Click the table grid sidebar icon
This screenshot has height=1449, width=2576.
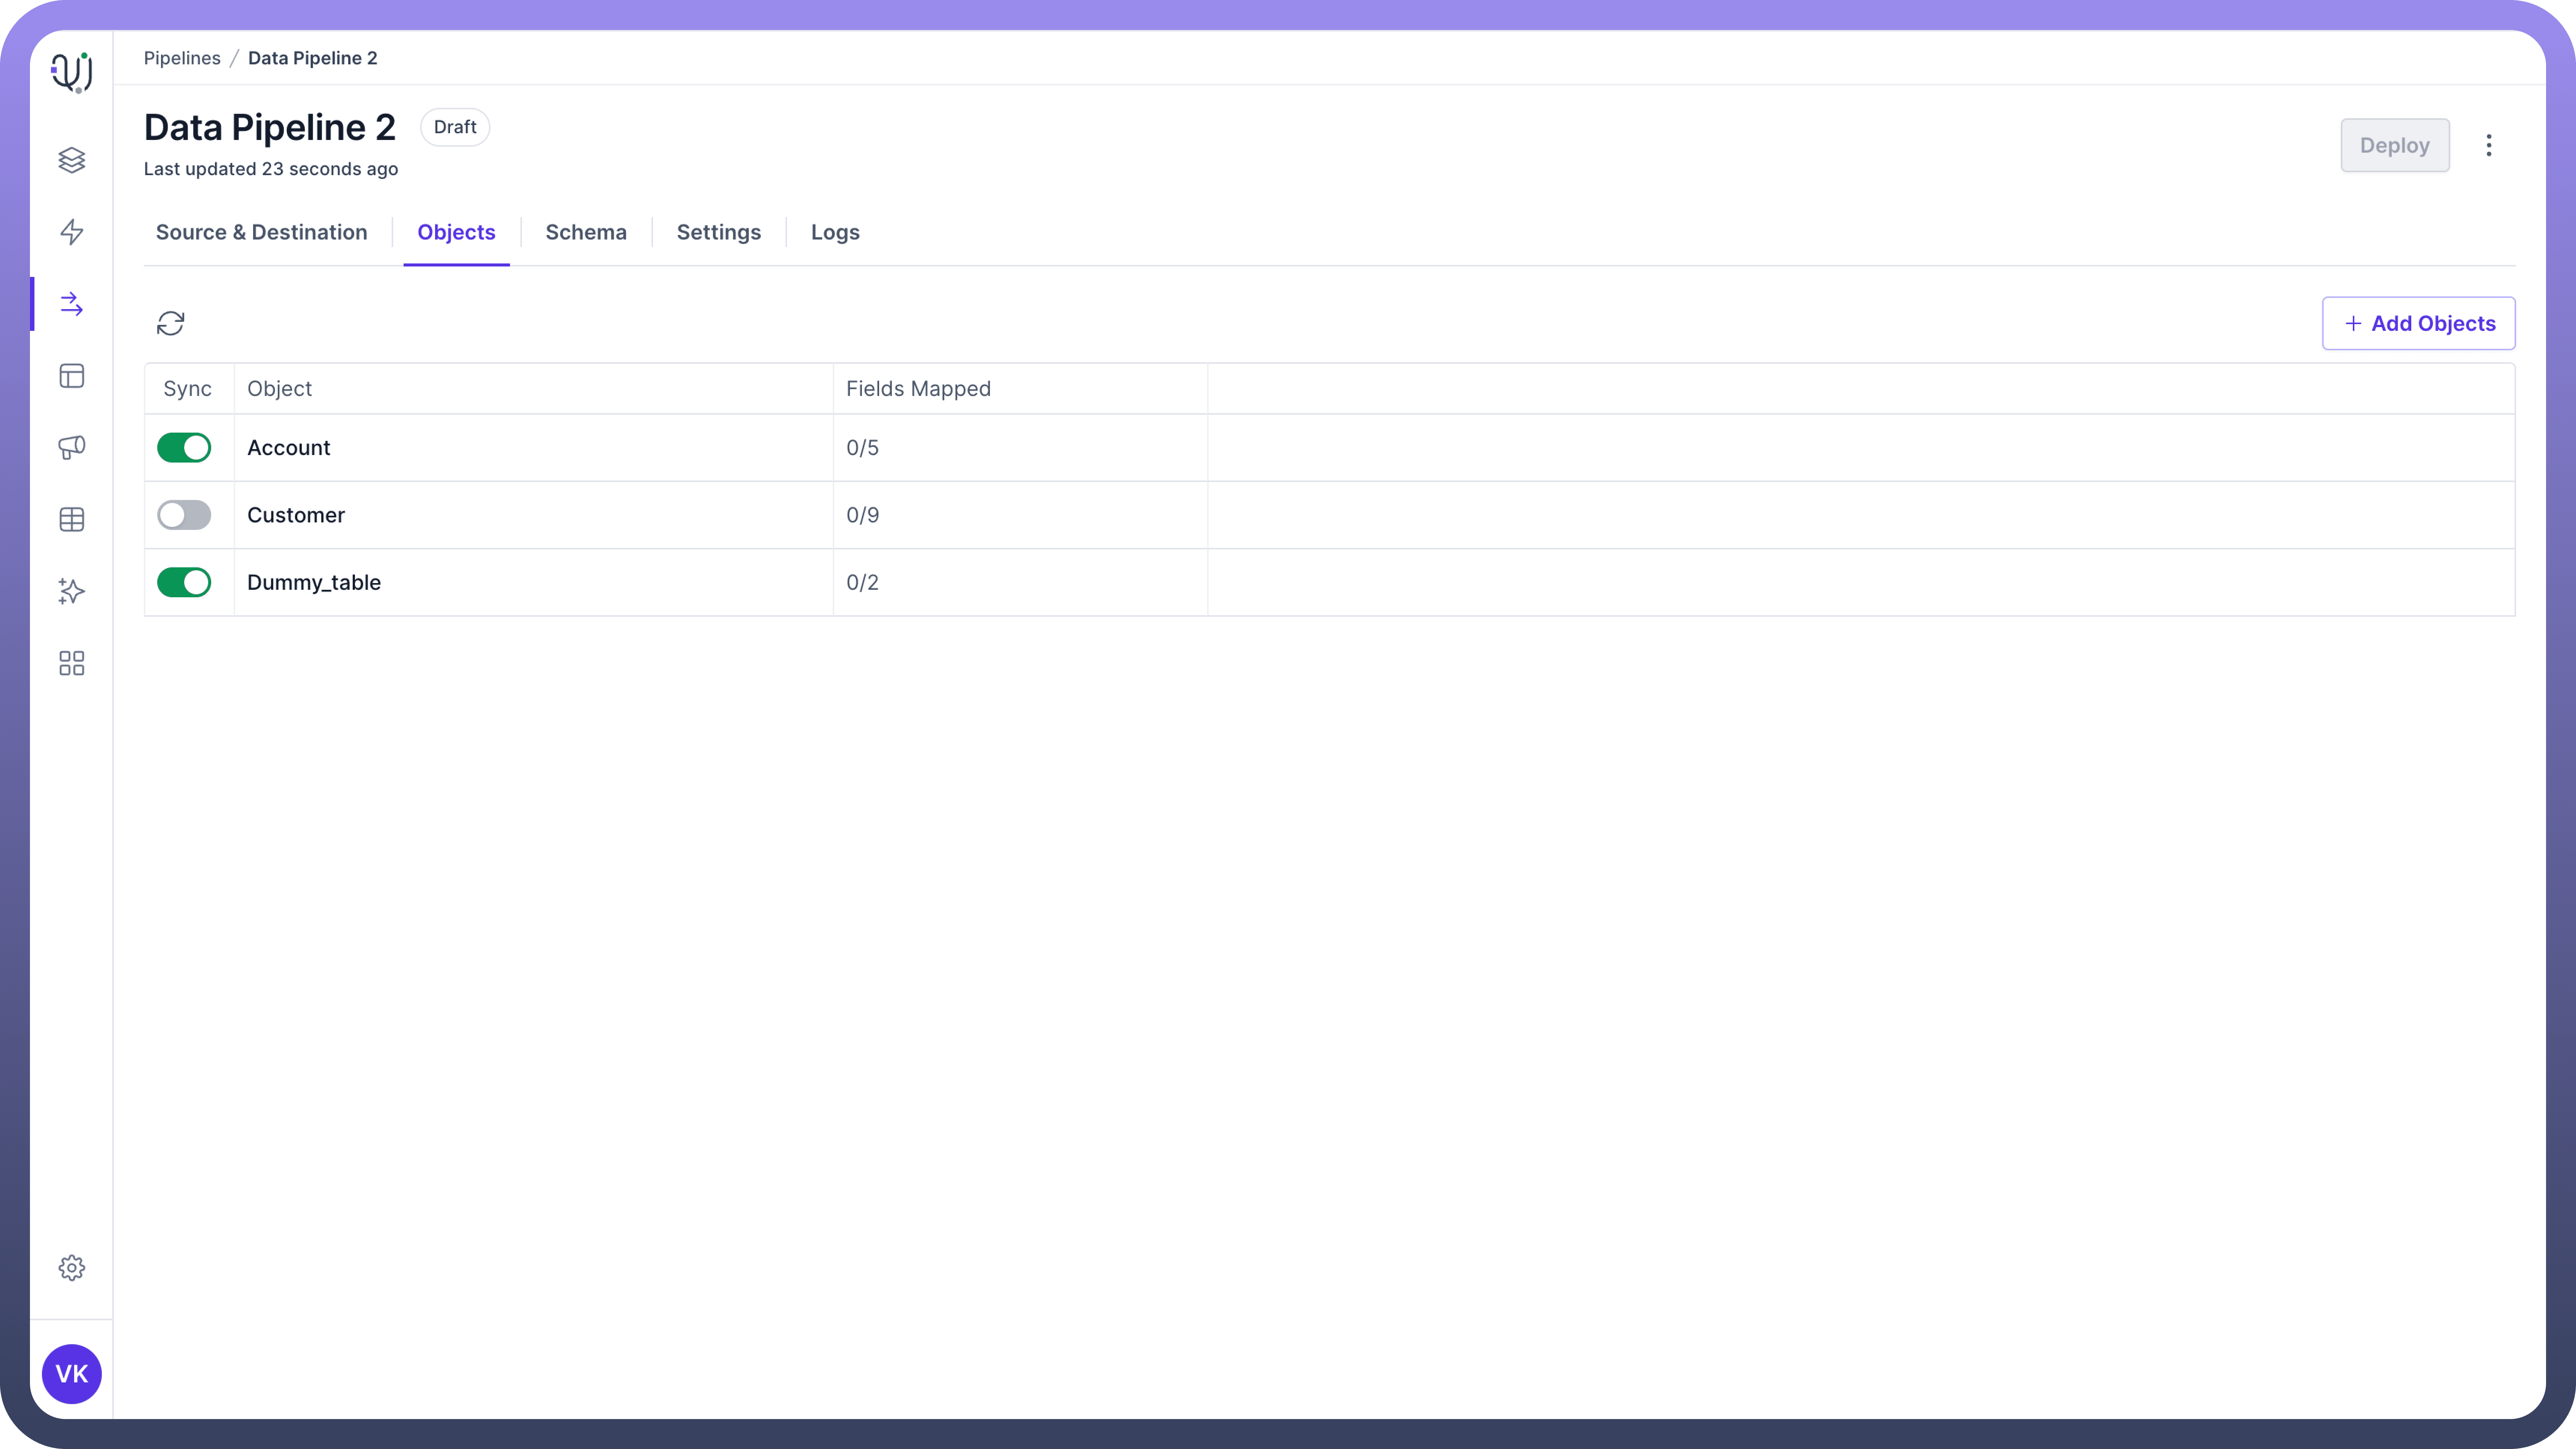(x=71, y=520)
